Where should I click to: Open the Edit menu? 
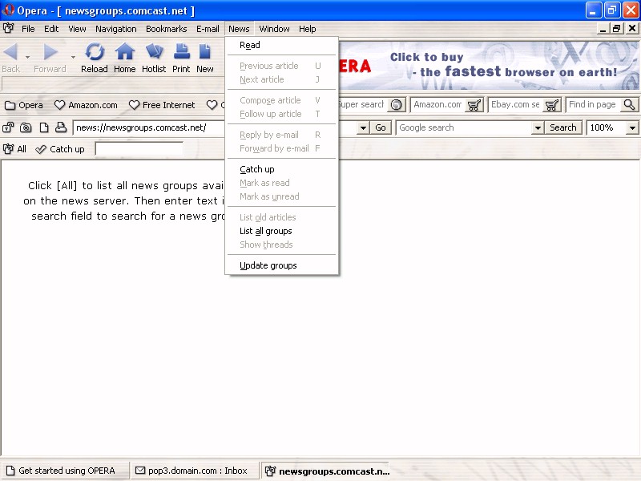pyautogui.click(x=51, y=29)
